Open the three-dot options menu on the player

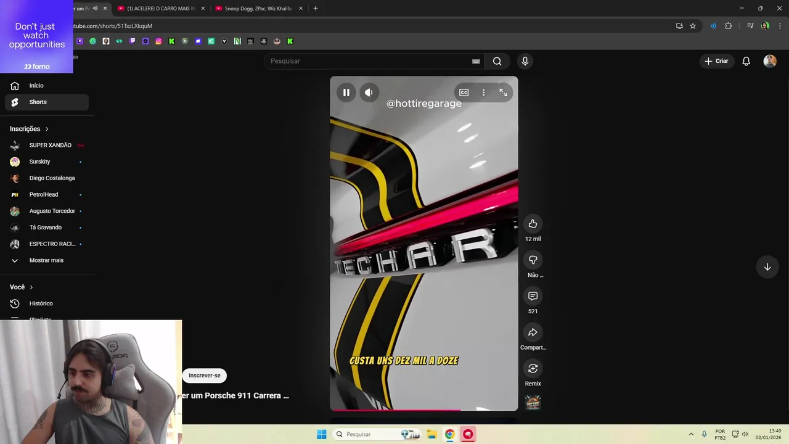483,92
